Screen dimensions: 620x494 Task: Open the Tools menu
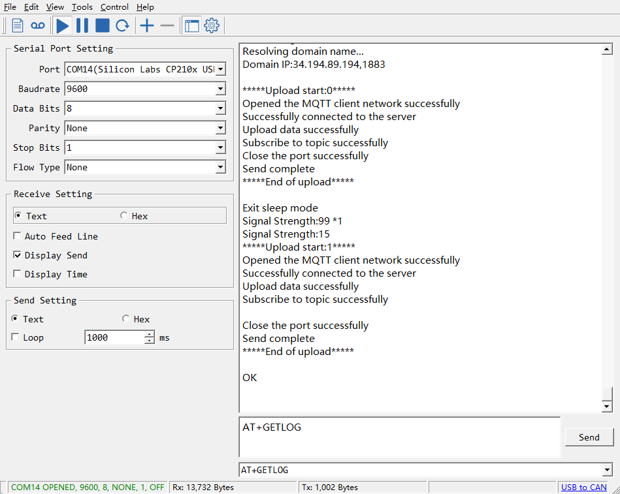click(82, 7)
